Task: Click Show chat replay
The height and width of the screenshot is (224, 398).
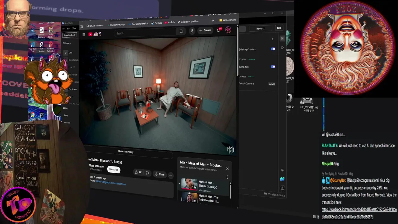Action: point(126,152)
